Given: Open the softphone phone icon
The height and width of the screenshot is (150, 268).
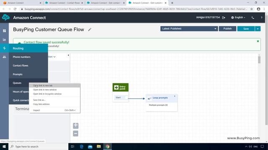Looking at the screenshot, I should click(x=253, y=17).
